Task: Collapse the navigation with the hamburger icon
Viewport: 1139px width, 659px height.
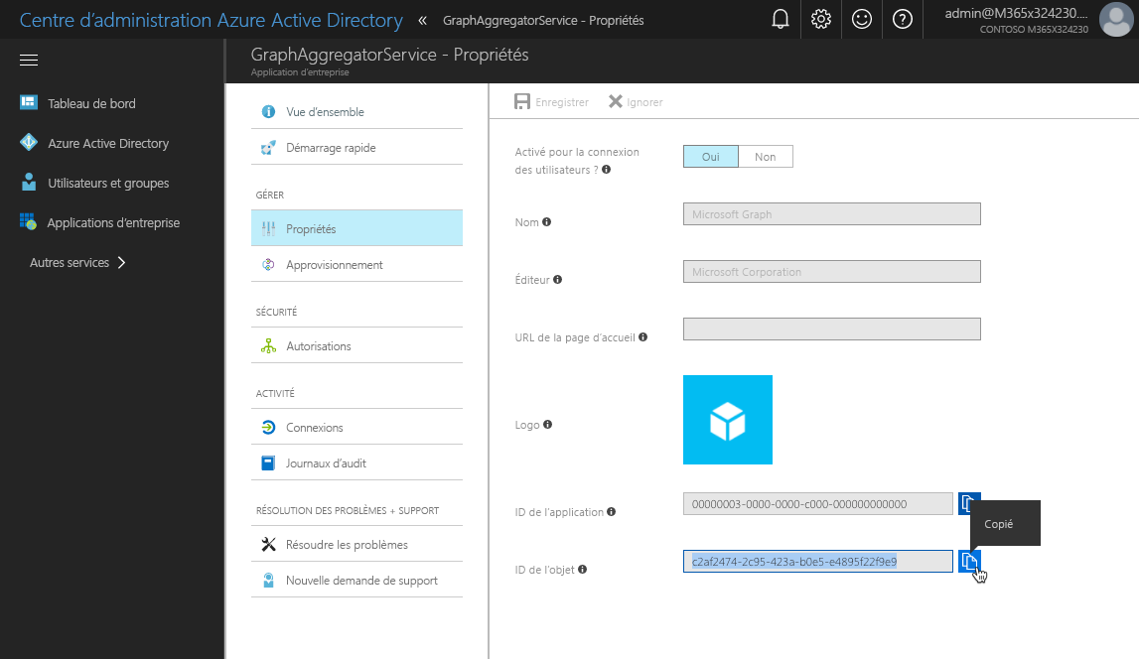Action: point(28,60)
